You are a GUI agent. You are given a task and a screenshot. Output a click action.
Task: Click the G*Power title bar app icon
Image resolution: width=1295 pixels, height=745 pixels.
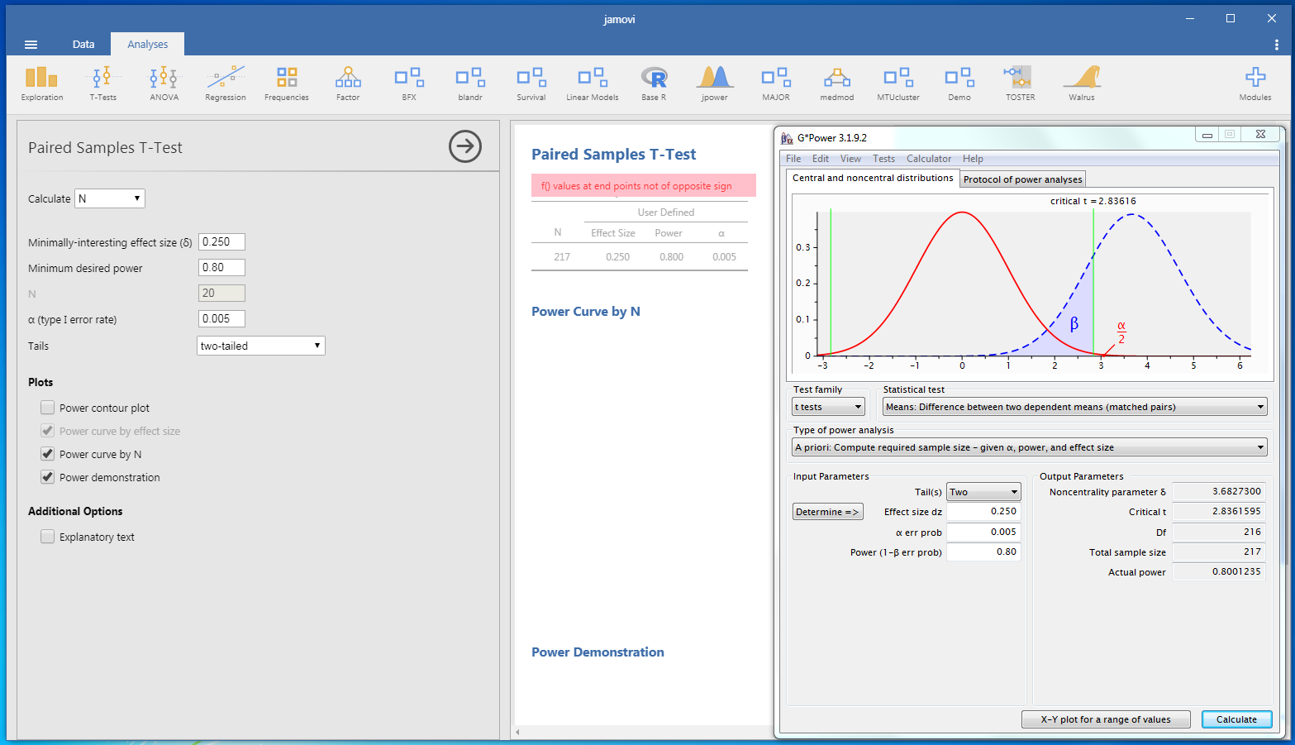[787, 138]
